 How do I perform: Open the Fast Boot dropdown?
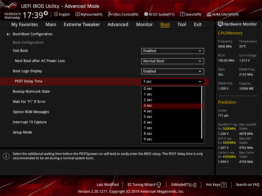click(x=172, y=51)
